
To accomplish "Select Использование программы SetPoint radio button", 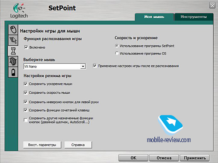I will (117, 46).
